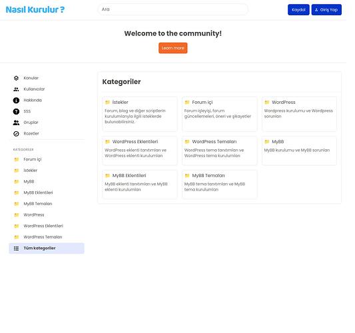Click folder icon on Forum içi card
The height and width of the screenshot is (333, 355).
click(x=187, y=103)
